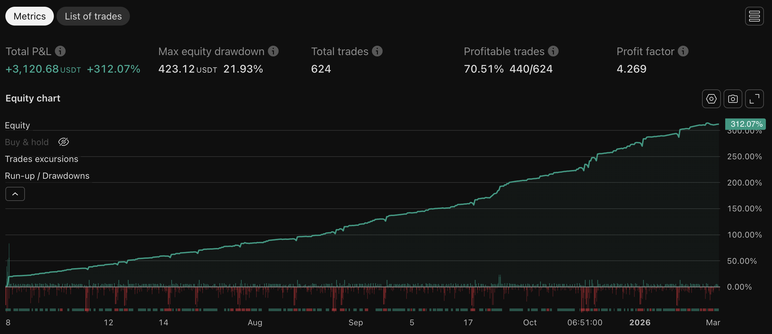Image resolution: width=772 pixels, height=334 pixels.
Task: Click the 0.00% axis label
Action: [x=739, y=287]
